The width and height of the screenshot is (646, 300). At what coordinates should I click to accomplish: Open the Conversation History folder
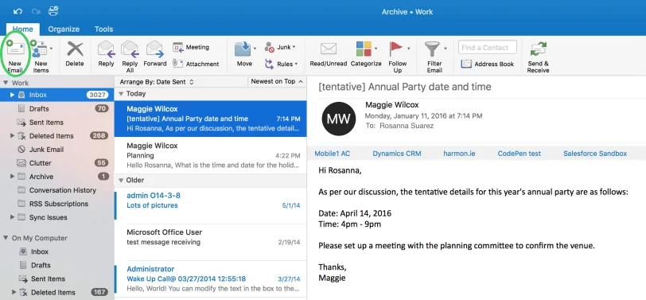click(56, 190)
